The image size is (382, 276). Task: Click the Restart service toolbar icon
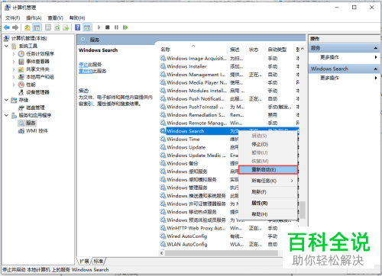[125, 27]
